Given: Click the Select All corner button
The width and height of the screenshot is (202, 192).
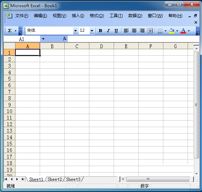Looking at the screenshot, I should 9,46.
